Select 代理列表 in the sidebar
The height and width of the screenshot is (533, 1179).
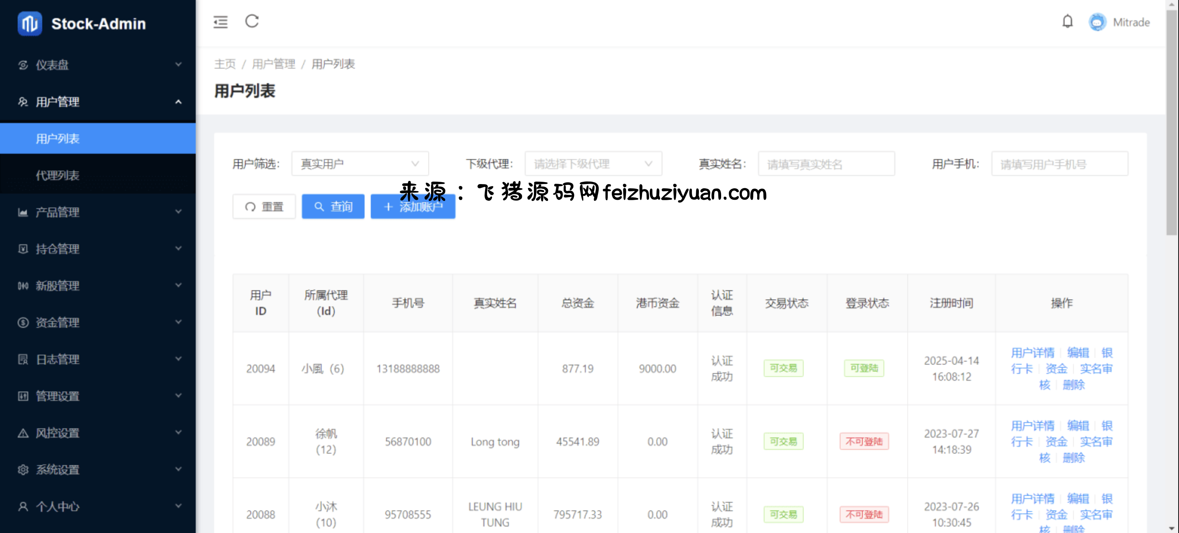(58, 175)
